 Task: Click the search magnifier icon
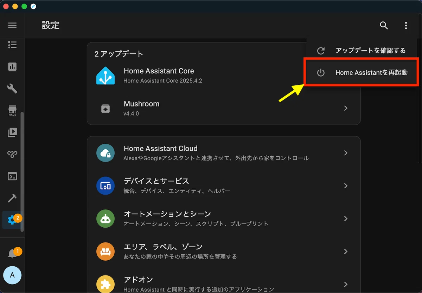[x=384, y=25]
